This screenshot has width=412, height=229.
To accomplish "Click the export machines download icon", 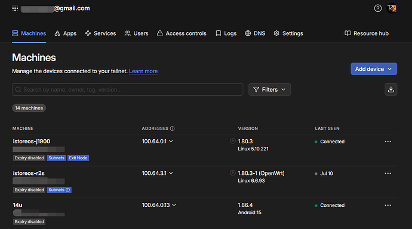I will click(391, 89).
